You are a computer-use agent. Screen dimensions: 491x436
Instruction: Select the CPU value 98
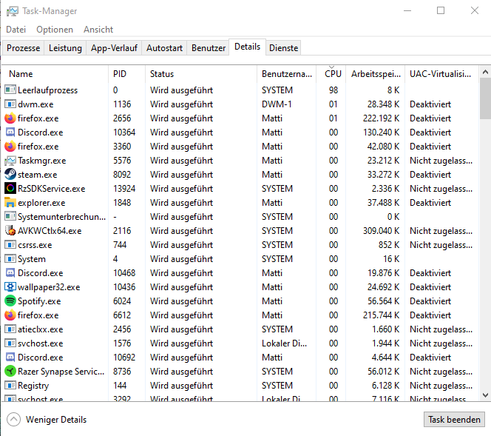point(333,90)
